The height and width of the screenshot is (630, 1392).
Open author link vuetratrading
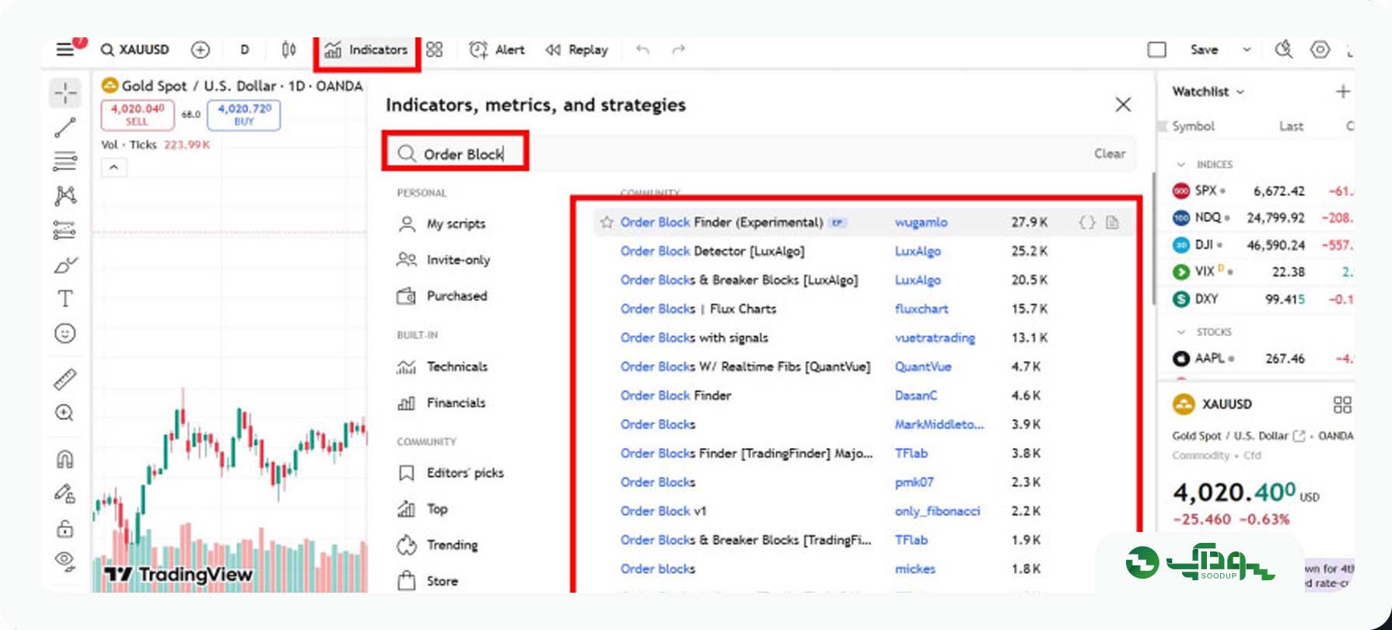(935, 338)
